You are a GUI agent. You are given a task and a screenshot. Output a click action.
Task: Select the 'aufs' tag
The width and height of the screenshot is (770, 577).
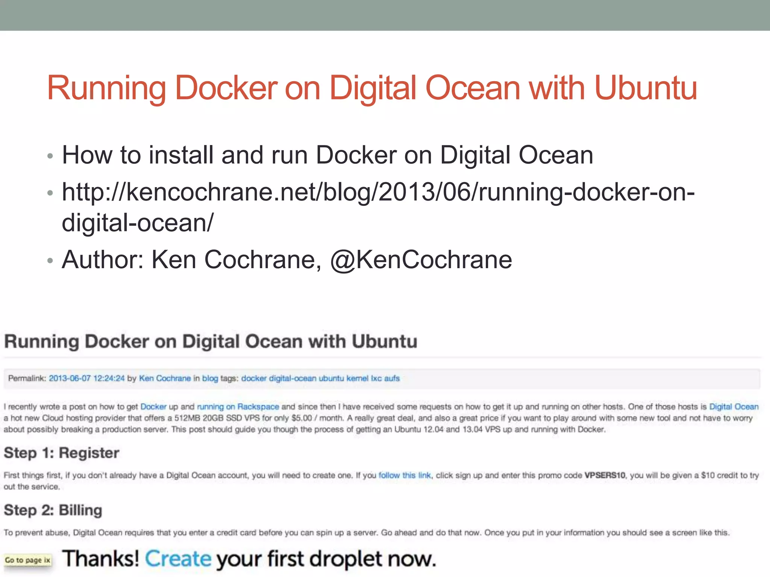click(x=392, y=378)
